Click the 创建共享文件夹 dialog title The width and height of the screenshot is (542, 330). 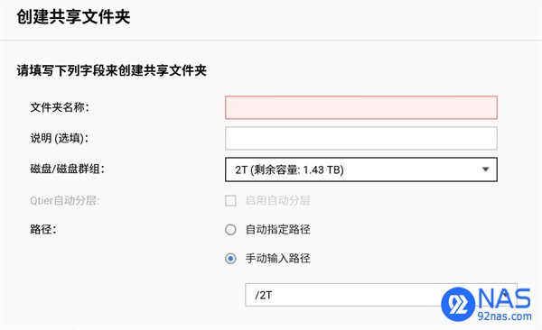(73, 17)
